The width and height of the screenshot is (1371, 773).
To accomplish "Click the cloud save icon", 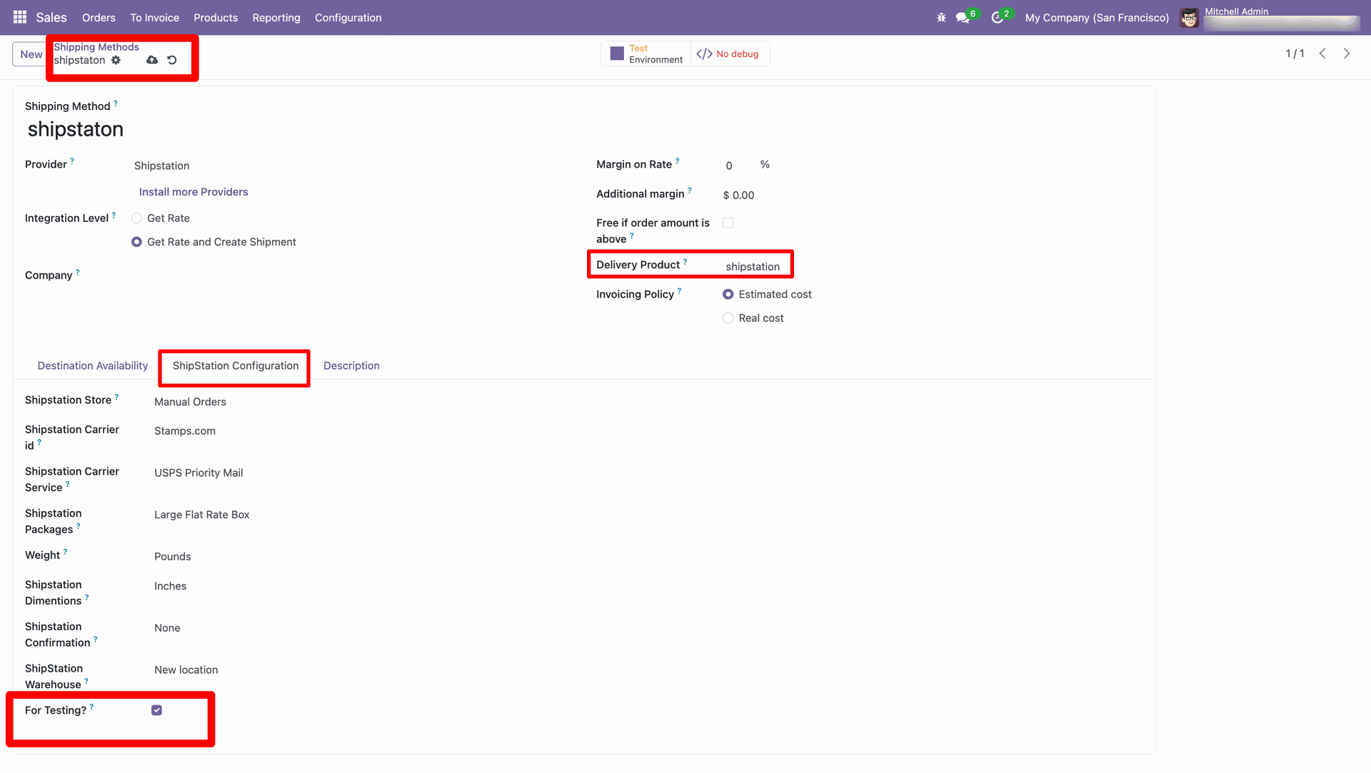I will (152, 60).
